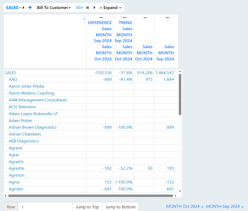Click the right arrow beside SALES
The width and height of the screenshot is (248, 211).
point(24,7)
